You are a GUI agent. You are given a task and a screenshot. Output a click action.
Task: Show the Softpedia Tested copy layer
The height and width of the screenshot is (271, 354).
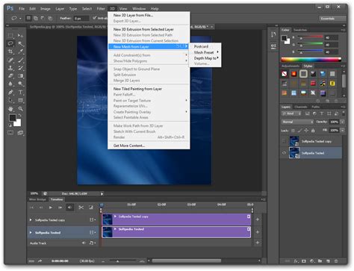coord(284,141)
